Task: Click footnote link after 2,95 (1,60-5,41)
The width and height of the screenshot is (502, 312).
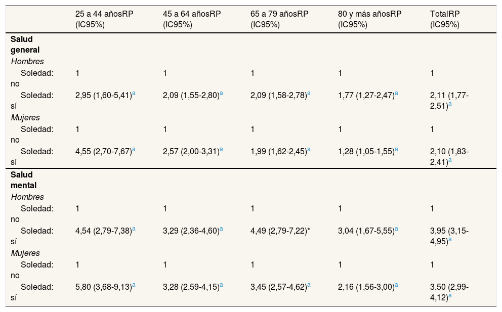Action: [134, 94]
